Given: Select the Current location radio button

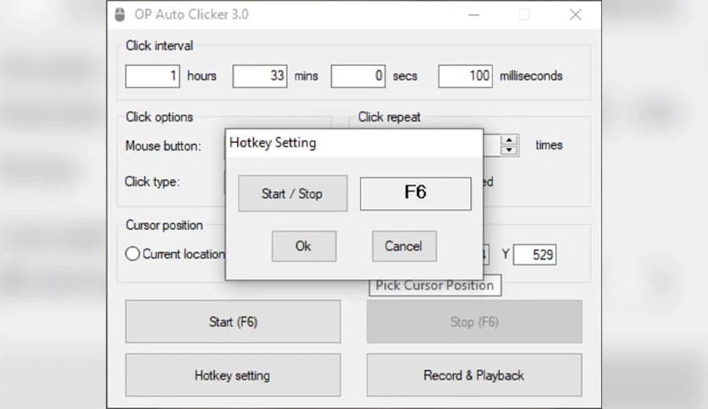Looking at the screenshot, I should coord(133,254).
